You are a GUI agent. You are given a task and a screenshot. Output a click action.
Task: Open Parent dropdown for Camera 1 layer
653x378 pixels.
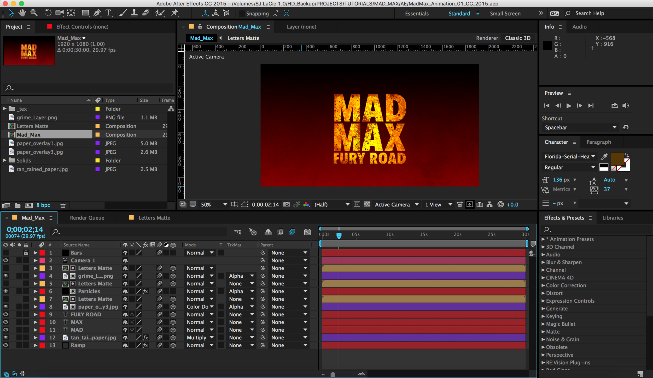[x=289, y=260]
